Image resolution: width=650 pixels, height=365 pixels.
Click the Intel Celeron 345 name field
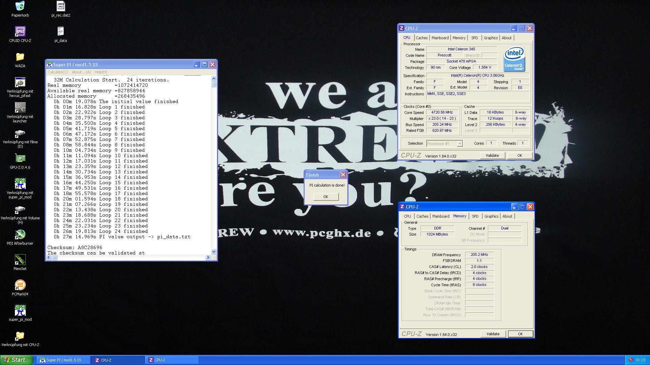tap(461, 49)
